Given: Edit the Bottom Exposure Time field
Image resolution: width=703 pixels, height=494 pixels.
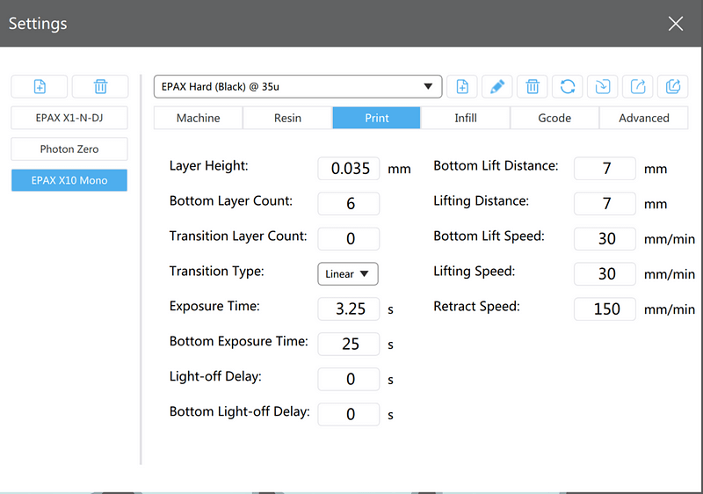Looking at the screenshot, I should click(349, 344).
